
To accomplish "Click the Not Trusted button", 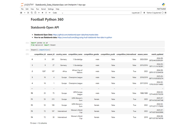I will coord(161,9).
